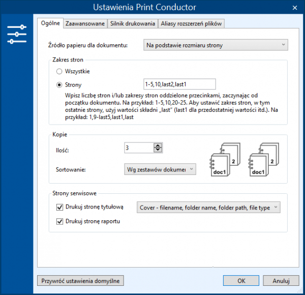Go to Aliasy rozszerzeń plików tab
The height and width of the screenshot is (295, 305).
[191, 23]
